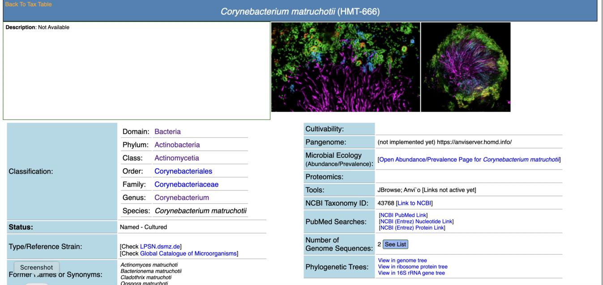Open the Corynebacteriales order link
Viewport: 603px width, 285px height.
pyautogui.click(x=183, y=171)
